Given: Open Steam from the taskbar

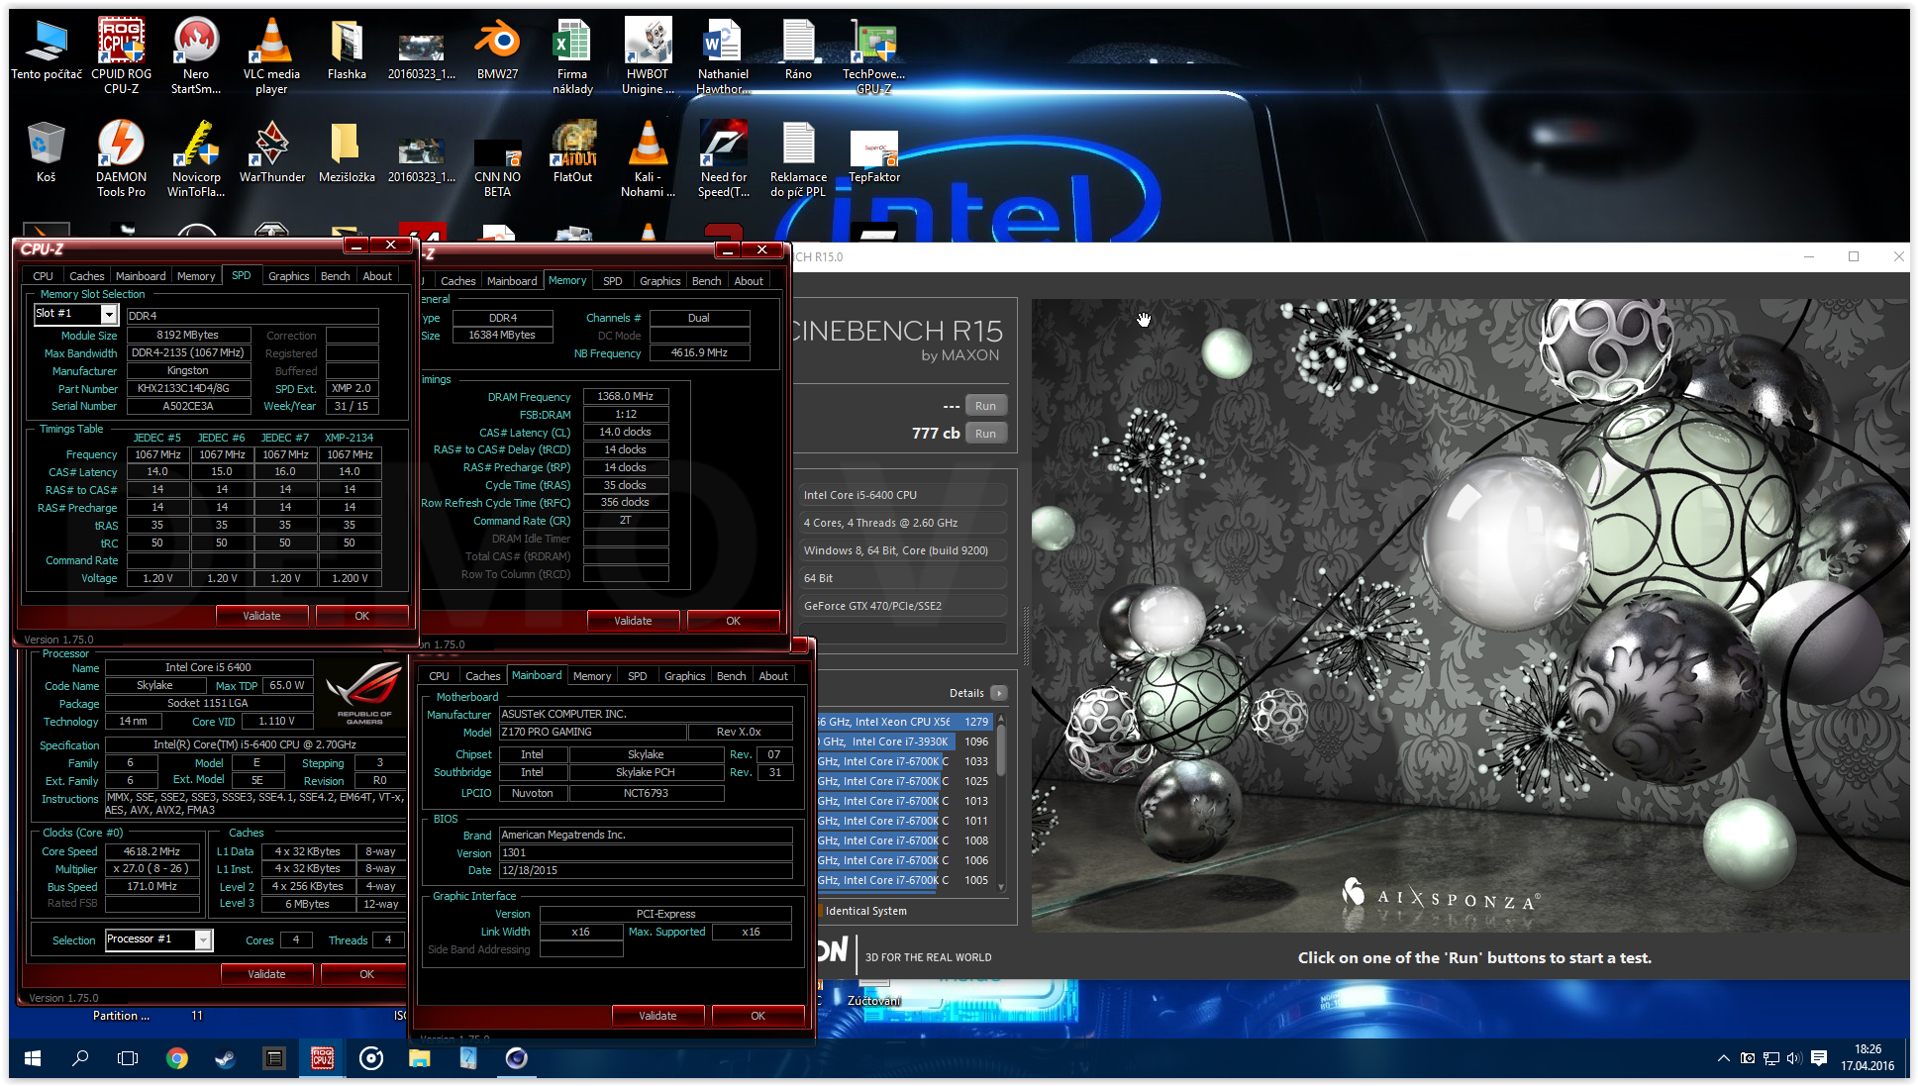Looking at the screenshot, I should (225, 1058).
